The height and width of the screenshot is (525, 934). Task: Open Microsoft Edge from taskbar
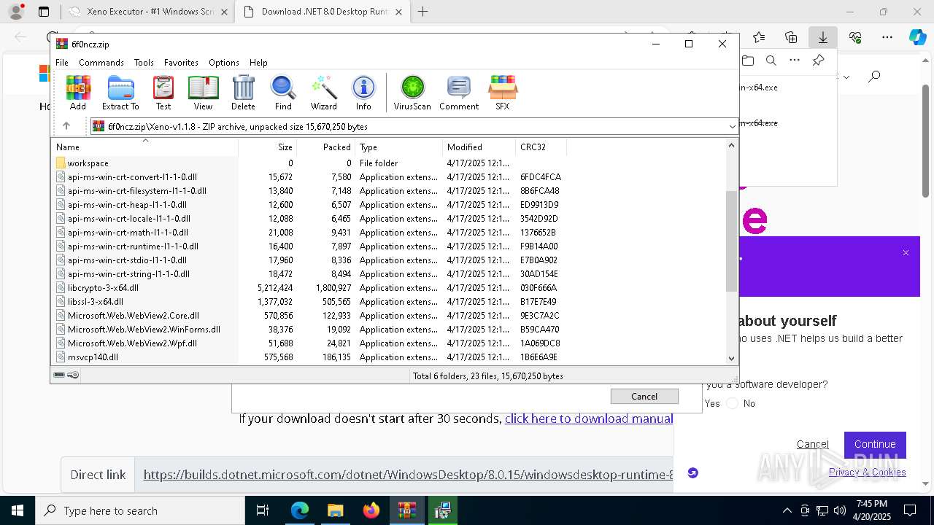click(x=300, y=510)
